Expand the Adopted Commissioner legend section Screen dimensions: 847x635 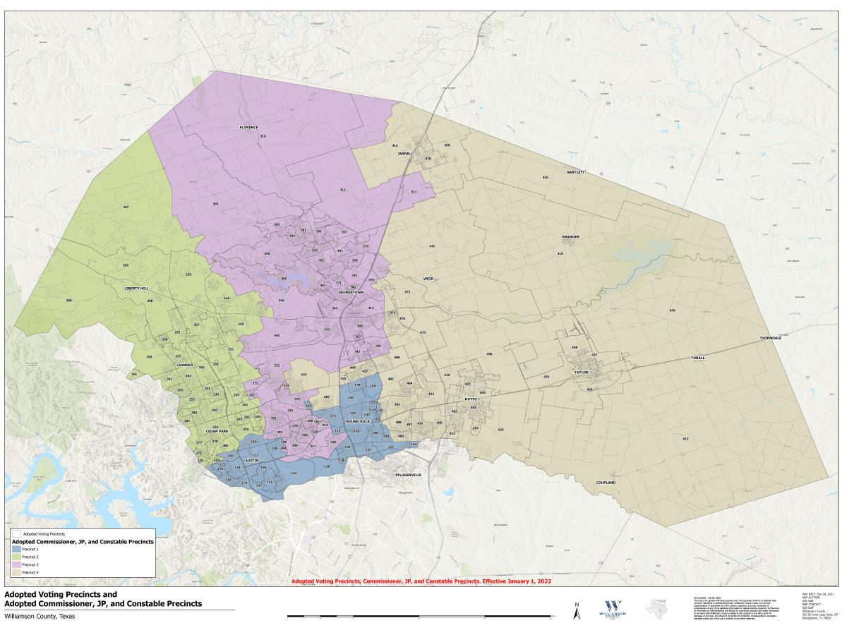coord(81,541)
